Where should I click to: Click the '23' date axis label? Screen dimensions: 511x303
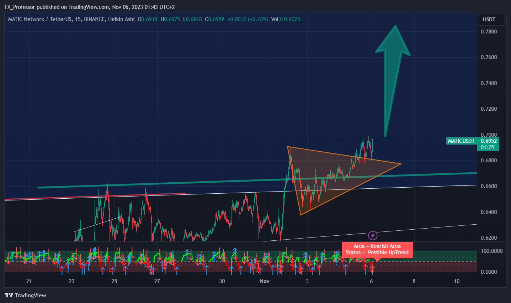[x=71, y=281]
